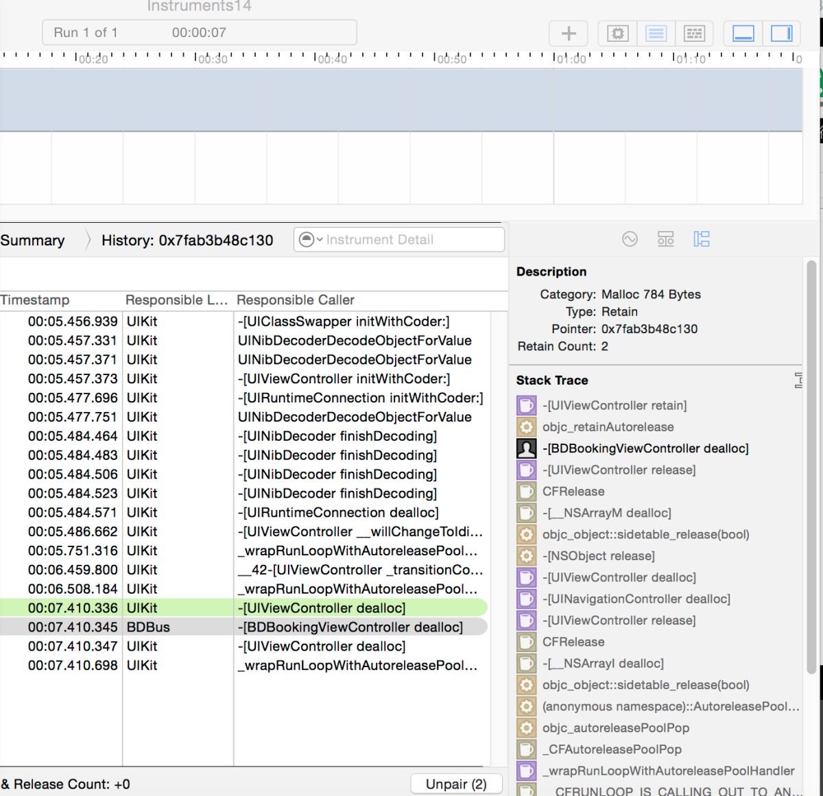Viewport: 823px width, 796px height.
Task: Select row with timestamp 00:05.751.316
Action: tap(244, 551)
